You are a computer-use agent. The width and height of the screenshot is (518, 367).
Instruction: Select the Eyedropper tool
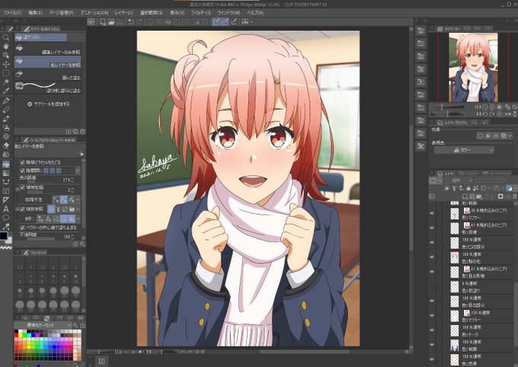[6, 91]
